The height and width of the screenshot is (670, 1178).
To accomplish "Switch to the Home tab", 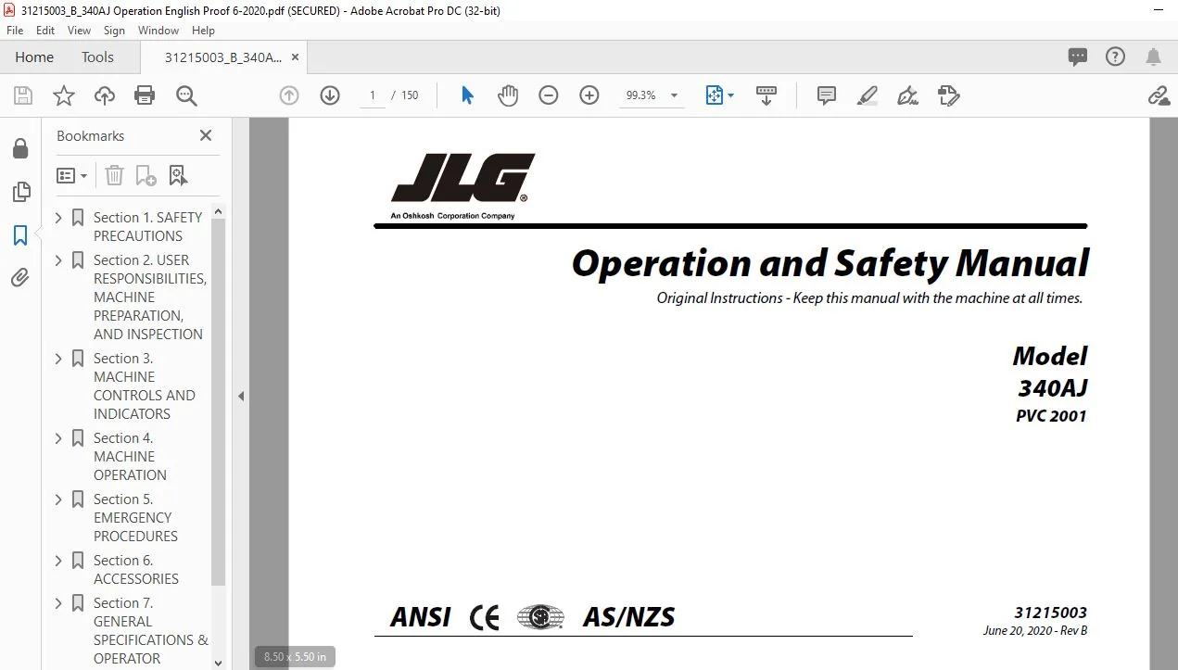I will 34,57.
